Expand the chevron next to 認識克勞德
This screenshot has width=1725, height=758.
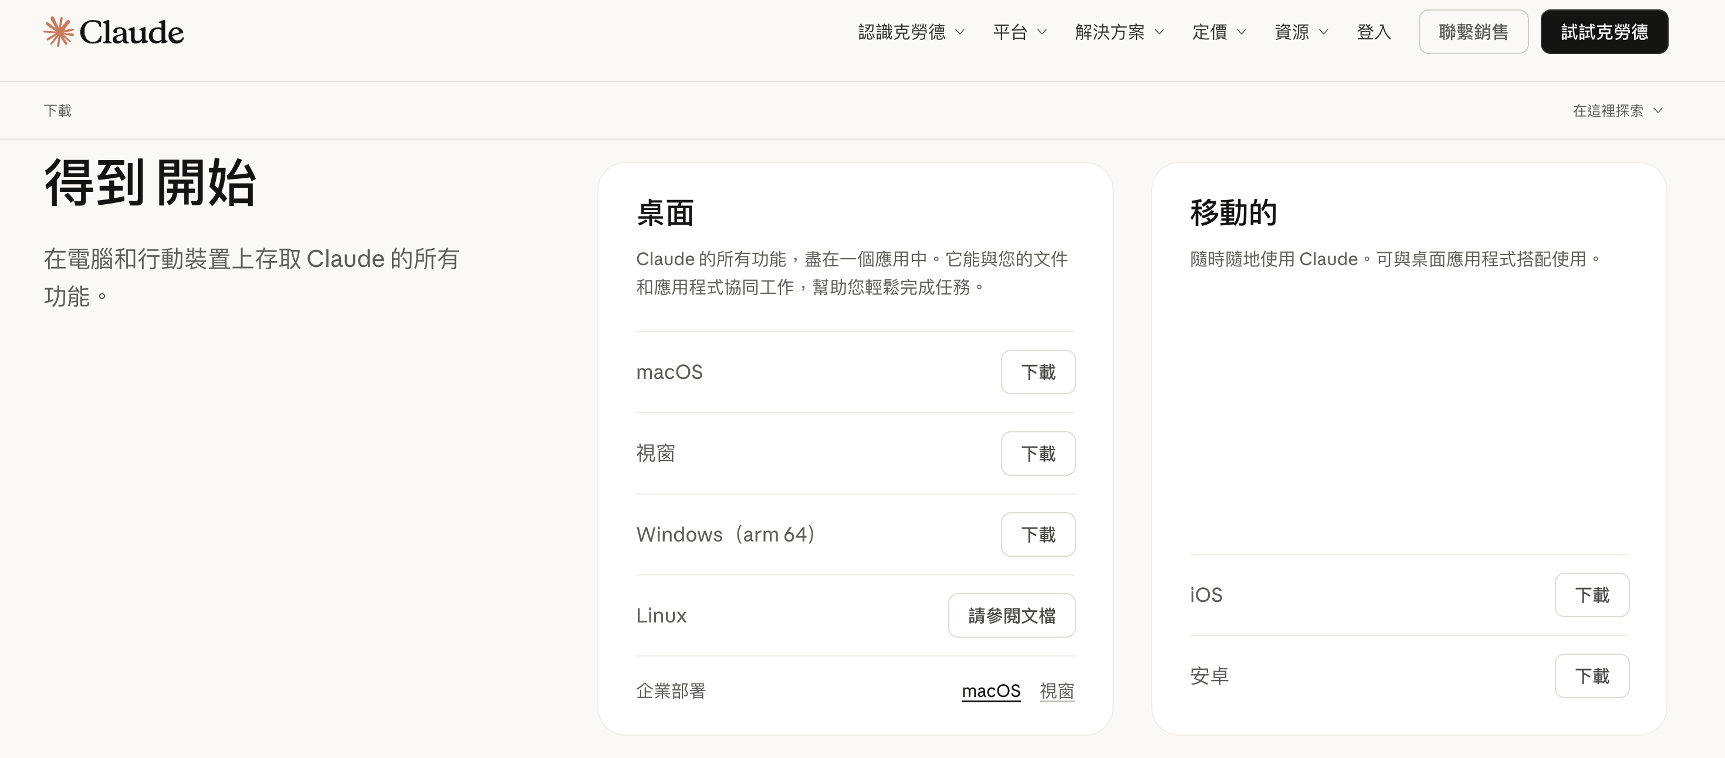click(x=959, y=32)
